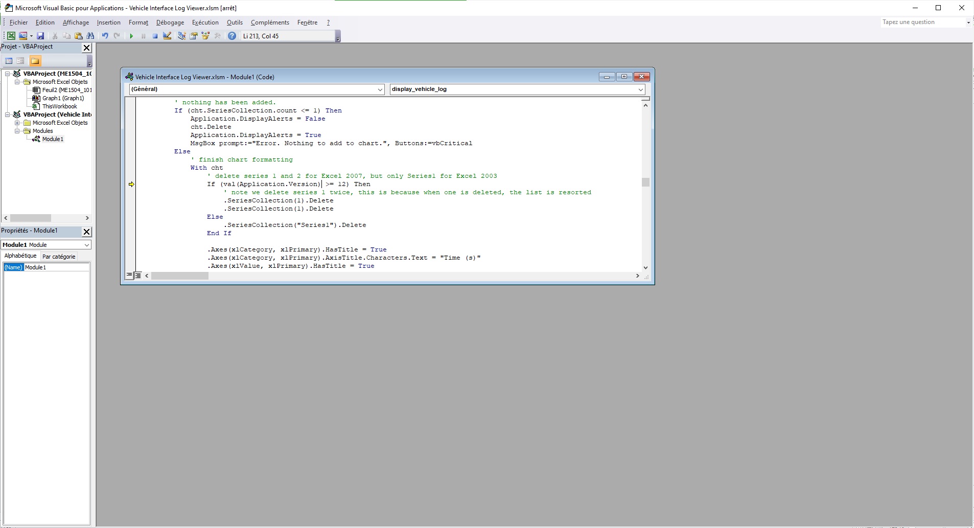Viewport: 974px width, 528px height.
Task: Open the Edition menu
Action: click(x=45, y=22)
